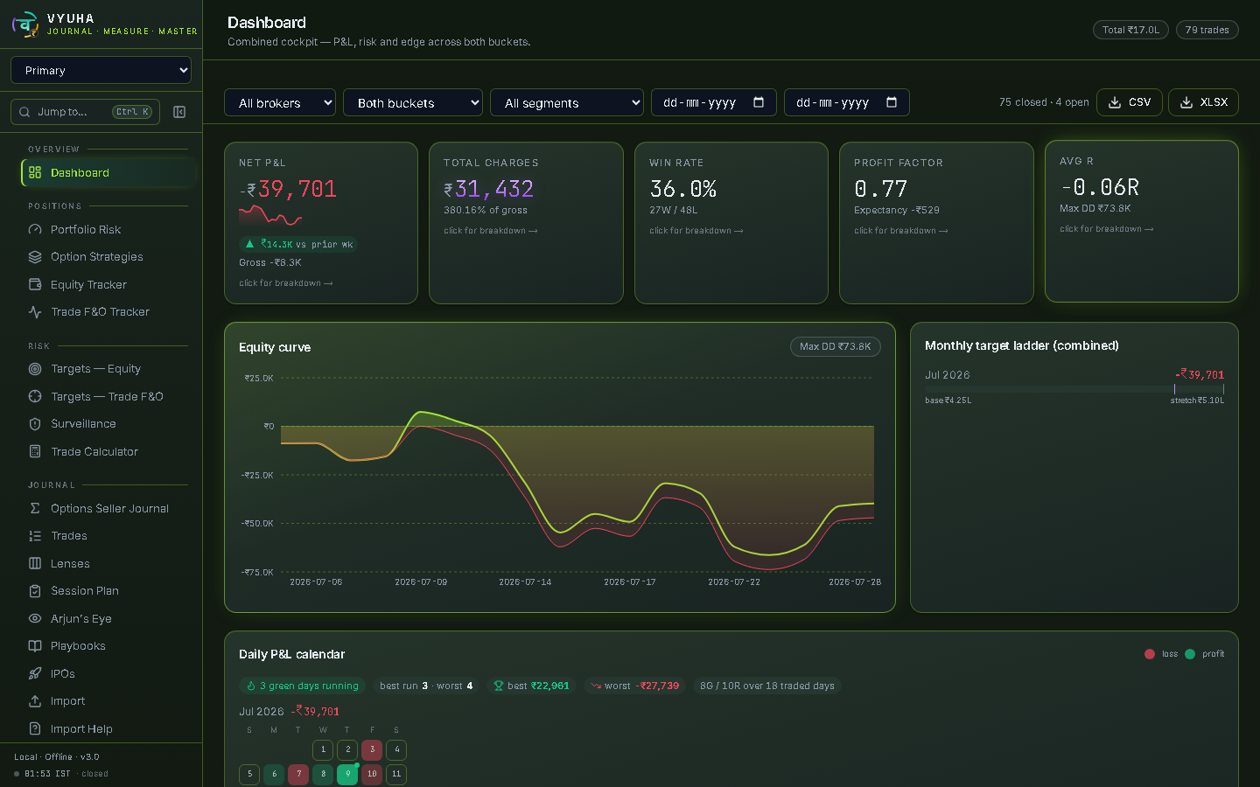The width and height of the screenshot is (1260, 787).
Task: Collapse sidebar using the panel toggle icon
Action: coord(179,112)
